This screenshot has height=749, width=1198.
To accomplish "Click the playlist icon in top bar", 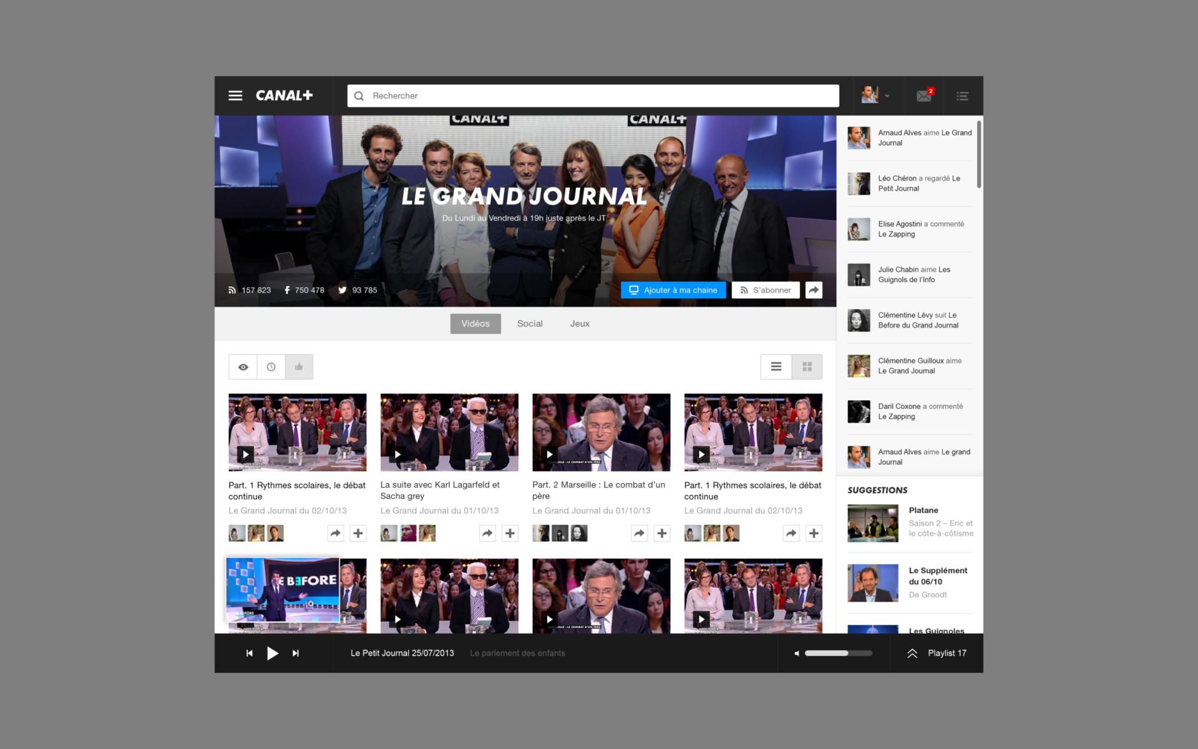I will coord(962,95).
